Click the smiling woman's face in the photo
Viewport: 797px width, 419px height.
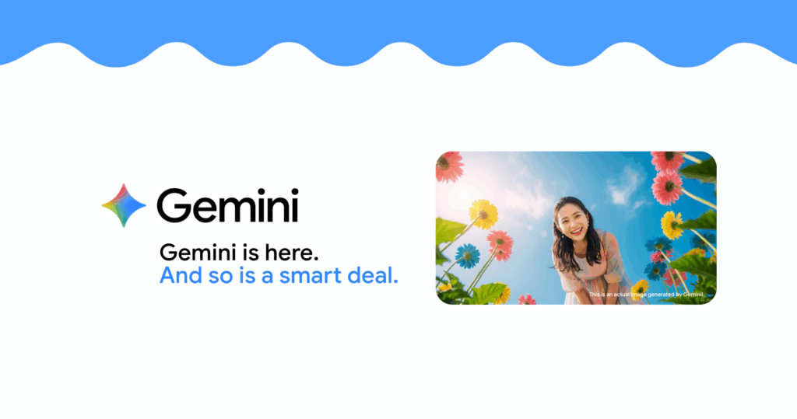coord(573,219)
